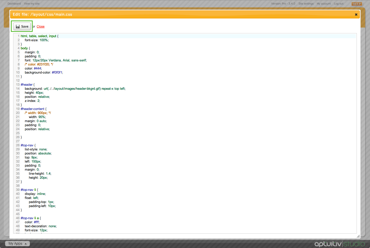Image resolution: width=370 pixels, height=248 pixels.
Task: Click the 'color: #fff;' line
Action: (x=32, y=222)
